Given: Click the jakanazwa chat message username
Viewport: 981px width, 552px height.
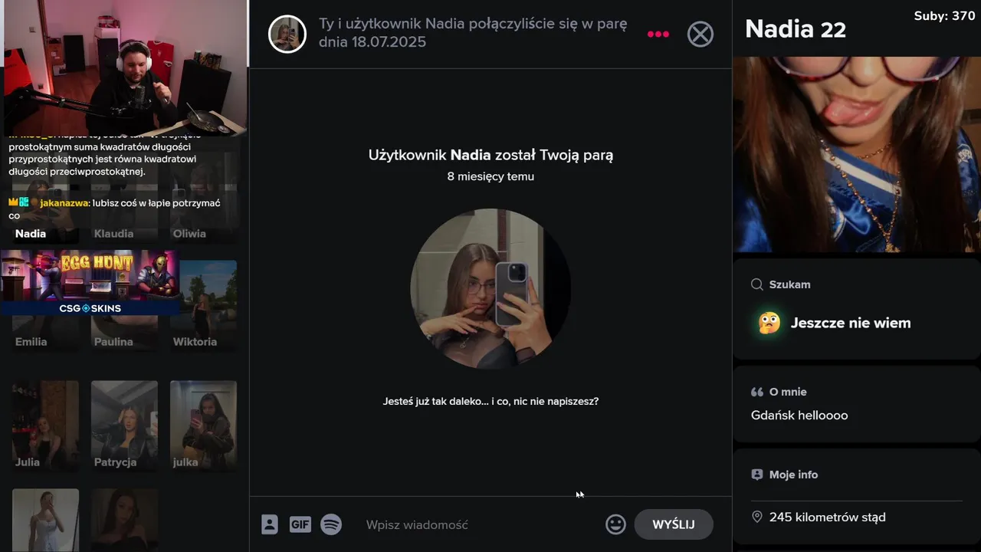Looking at the screenshot, I should tap(64, 203).
